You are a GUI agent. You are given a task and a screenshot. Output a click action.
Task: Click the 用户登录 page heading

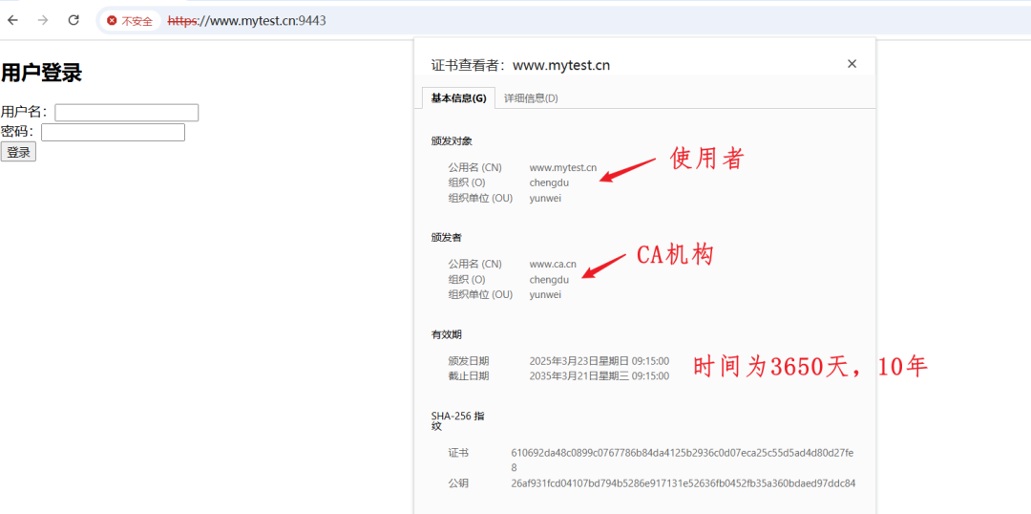pos(42,73)
